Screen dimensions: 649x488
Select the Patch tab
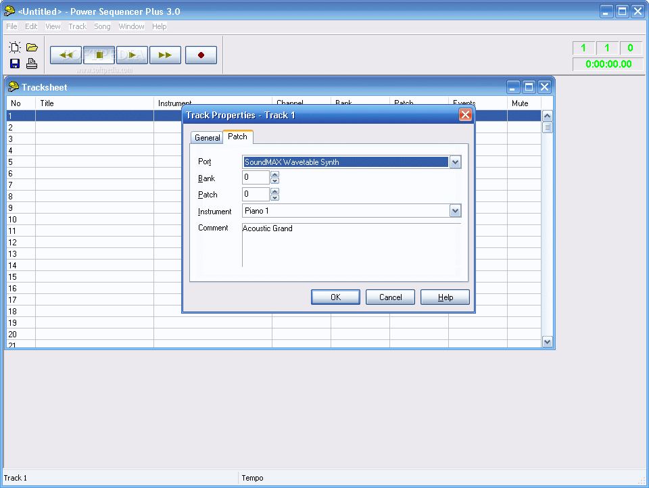click(237, 137)
